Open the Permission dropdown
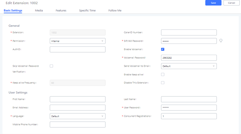This screenshot has height=134, width=241. click(78, 41)
